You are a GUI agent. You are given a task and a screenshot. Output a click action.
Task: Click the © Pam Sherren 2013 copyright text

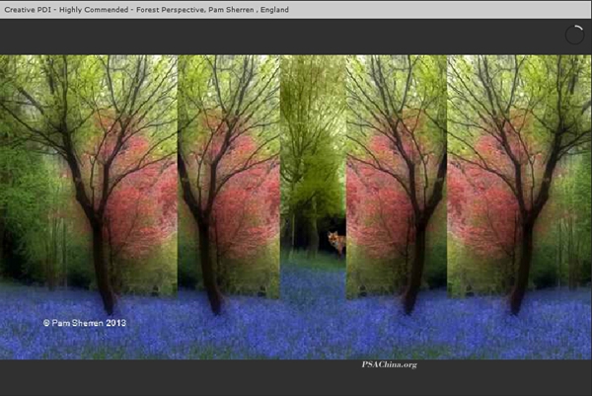click(84, 323)
